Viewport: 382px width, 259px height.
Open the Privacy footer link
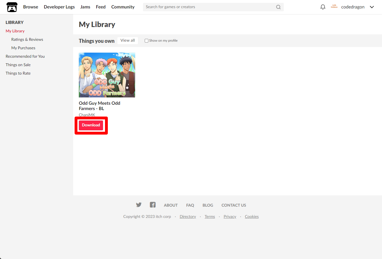[x=230, y=216]
